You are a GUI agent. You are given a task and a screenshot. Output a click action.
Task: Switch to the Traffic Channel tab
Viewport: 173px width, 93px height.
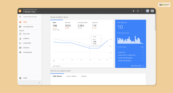point(57,76)
